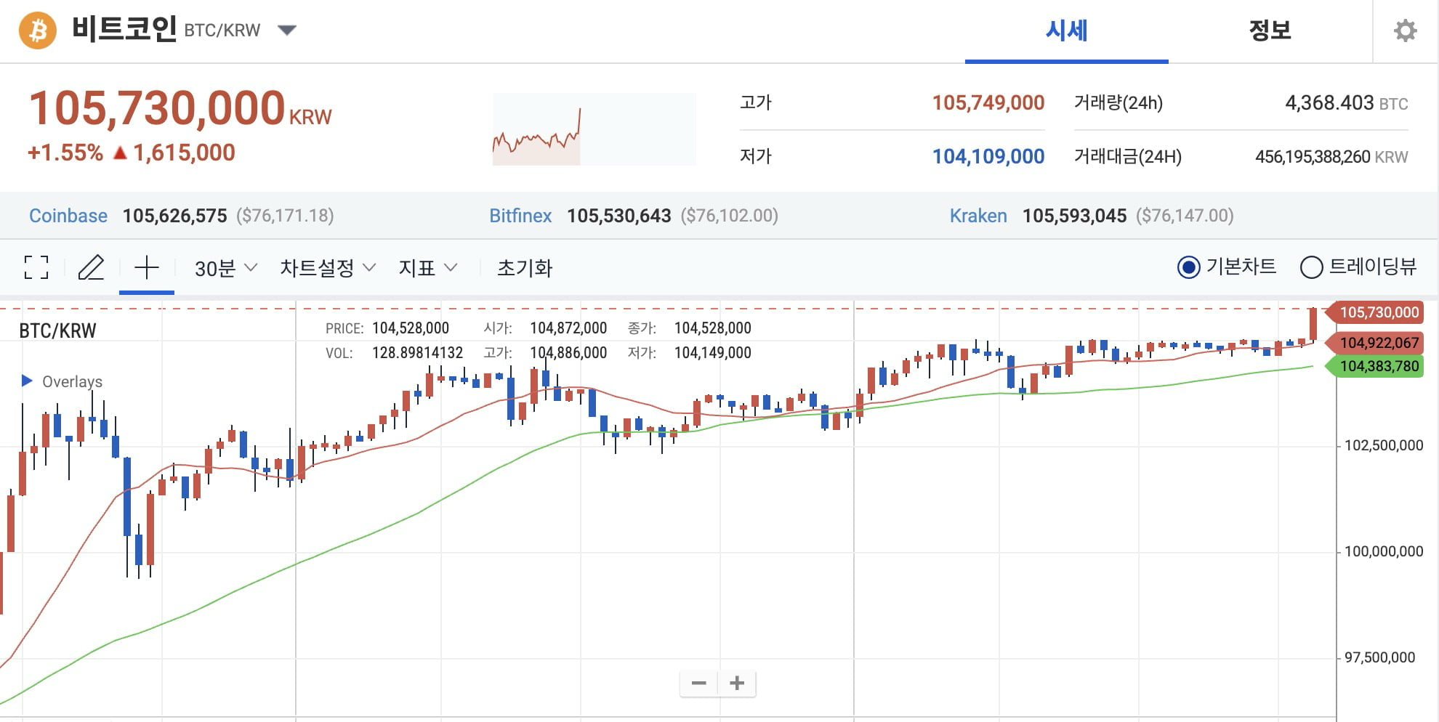Click the 102,500,000 axis label
1439x722 pixels.
pyautogui.click(x=1384, y=445)
